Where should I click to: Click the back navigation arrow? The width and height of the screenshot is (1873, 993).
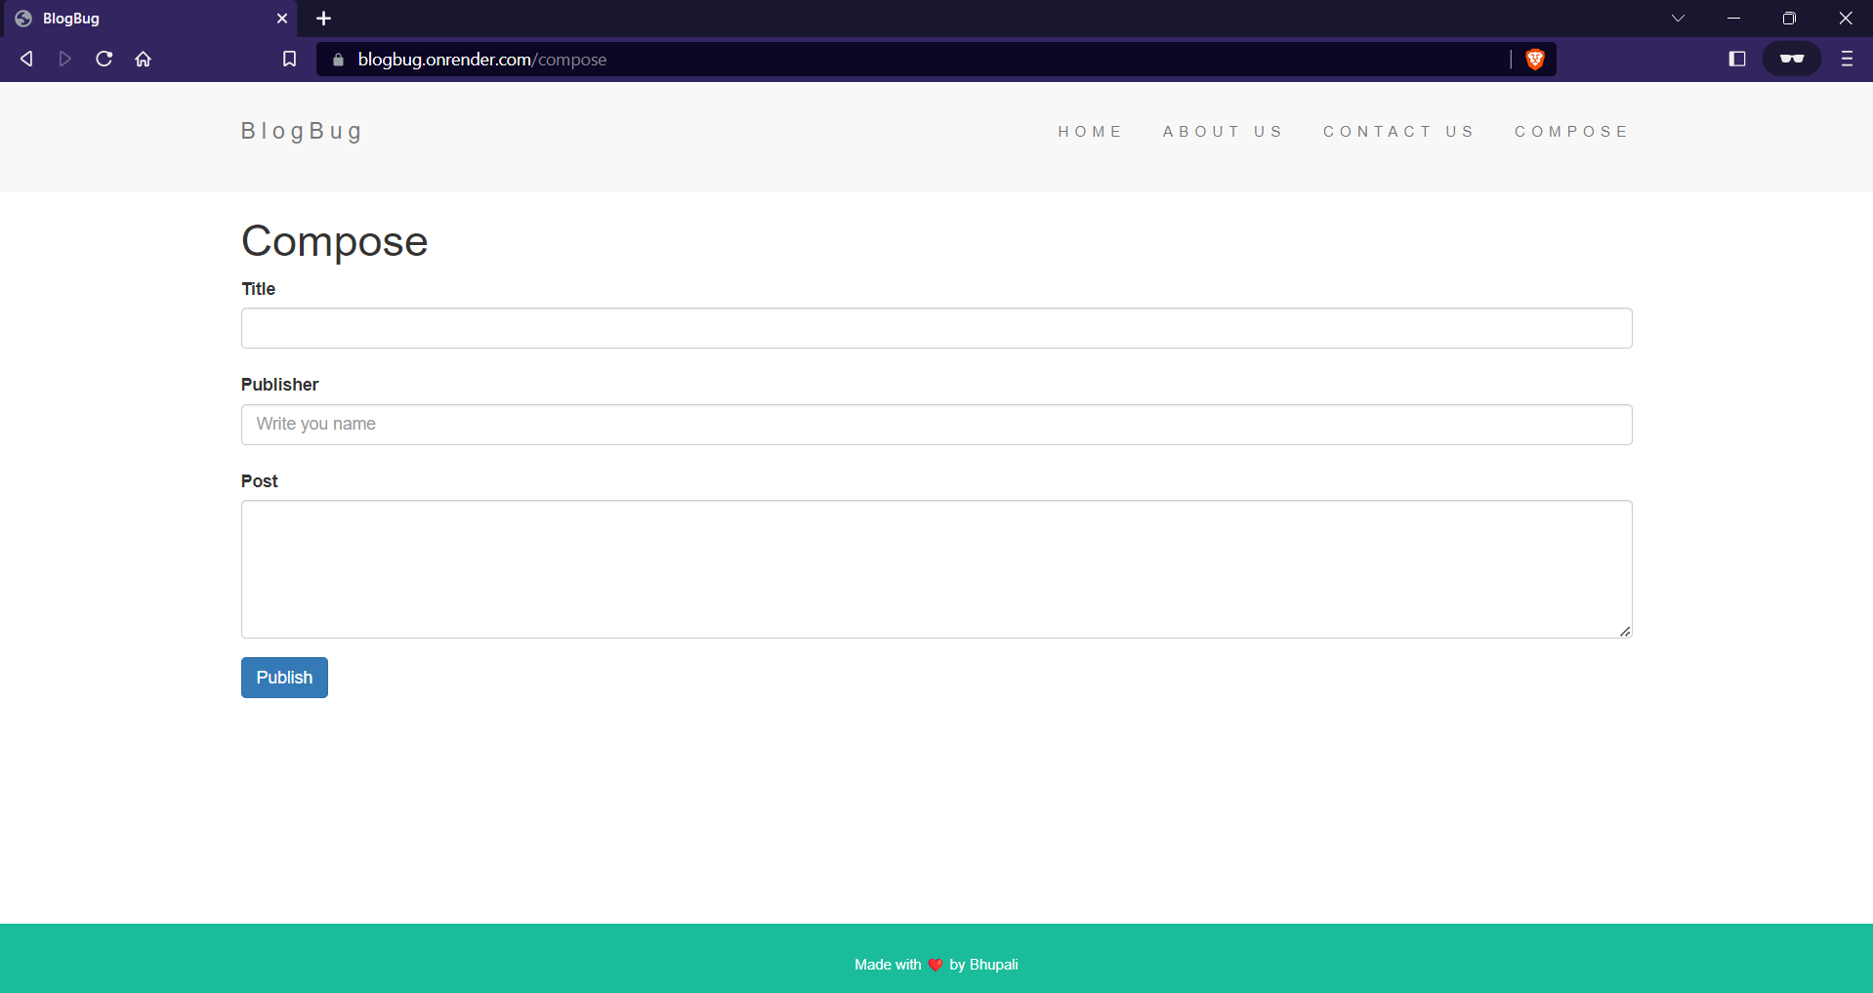[26, 59]
